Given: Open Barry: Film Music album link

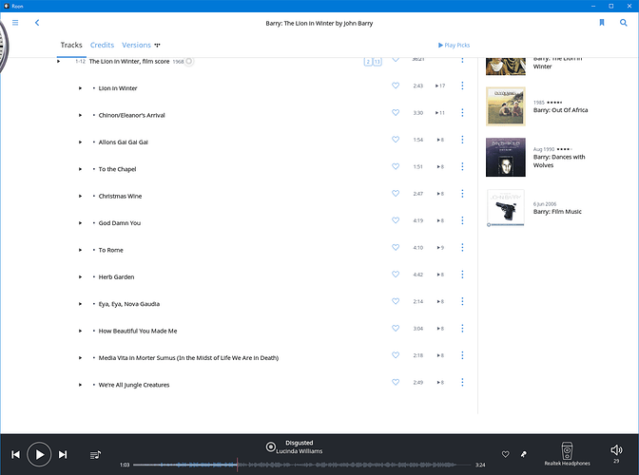Looking at the screenshot, I should click(x=557, y=212).
